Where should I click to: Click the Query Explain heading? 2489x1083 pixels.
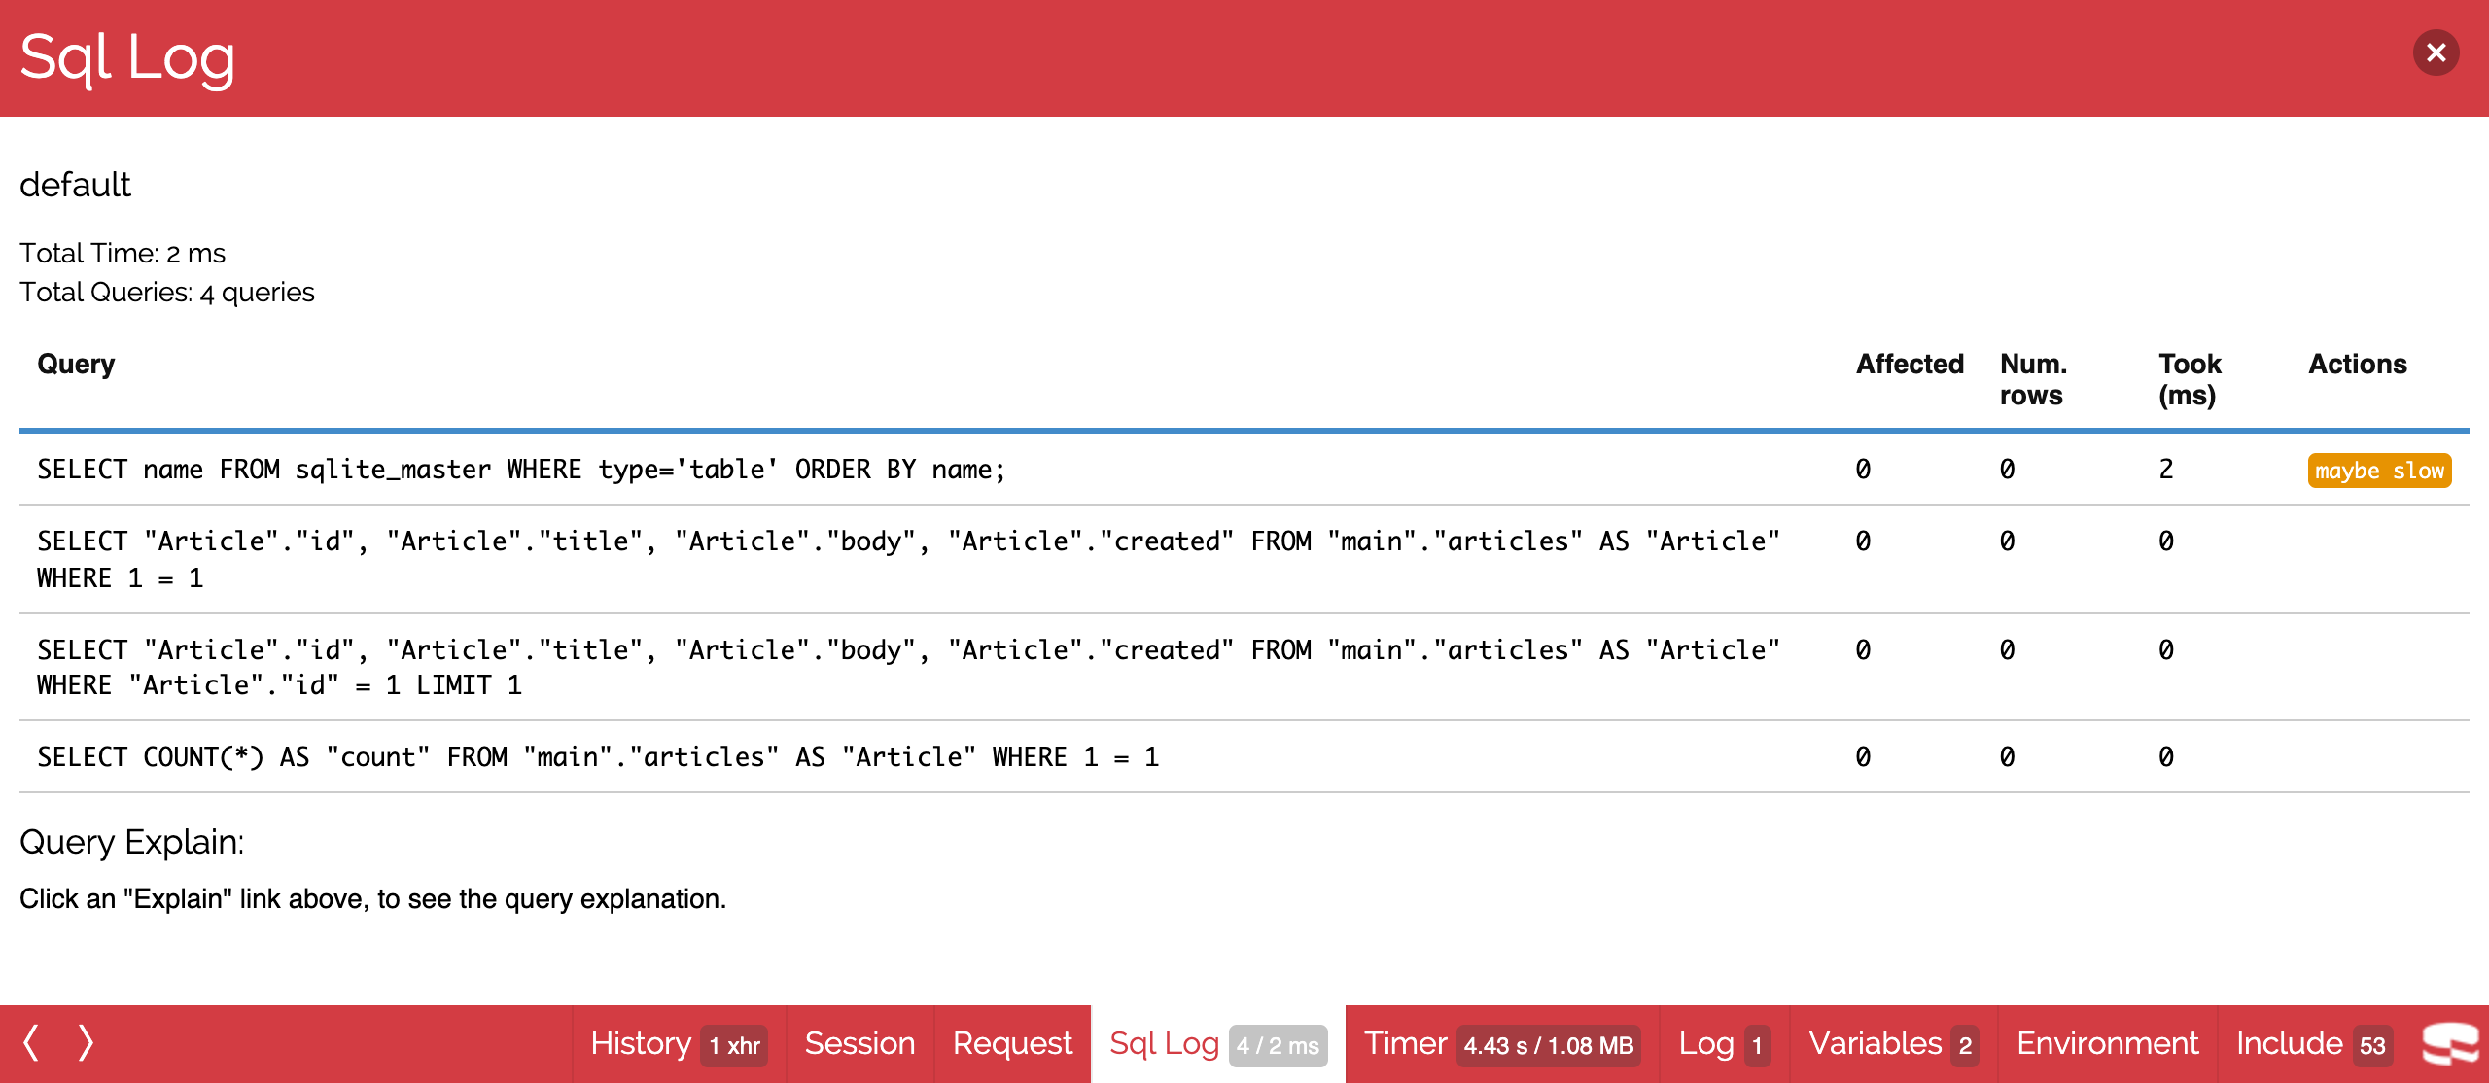click(x=131, y=842)
